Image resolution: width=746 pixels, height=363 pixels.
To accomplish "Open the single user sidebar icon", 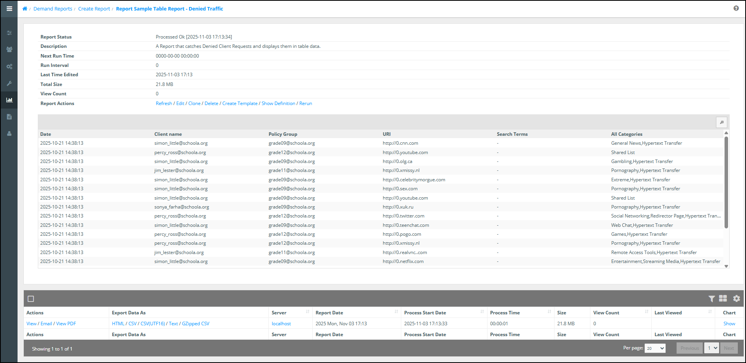I will tap(9, 133).
